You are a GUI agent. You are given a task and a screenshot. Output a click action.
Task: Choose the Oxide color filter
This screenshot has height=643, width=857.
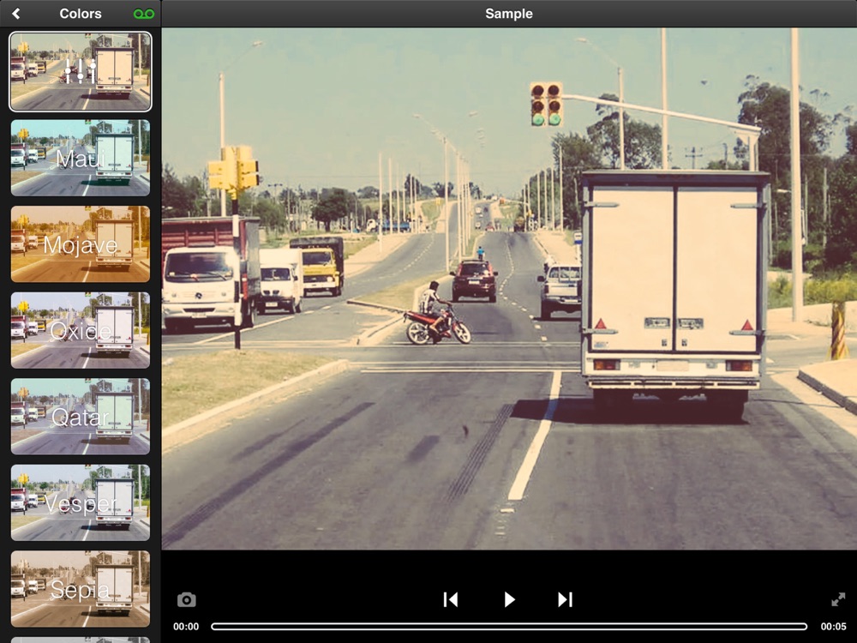81,331
